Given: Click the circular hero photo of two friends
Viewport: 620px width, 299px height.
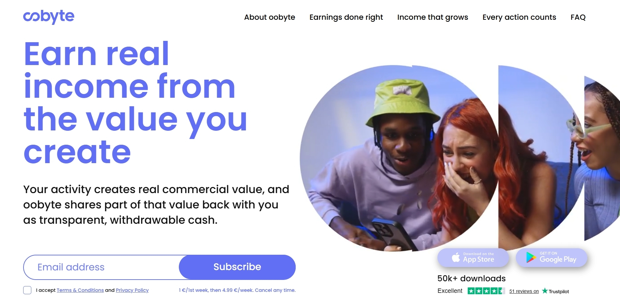Looking at the screenshot, I should click(399, 158).
